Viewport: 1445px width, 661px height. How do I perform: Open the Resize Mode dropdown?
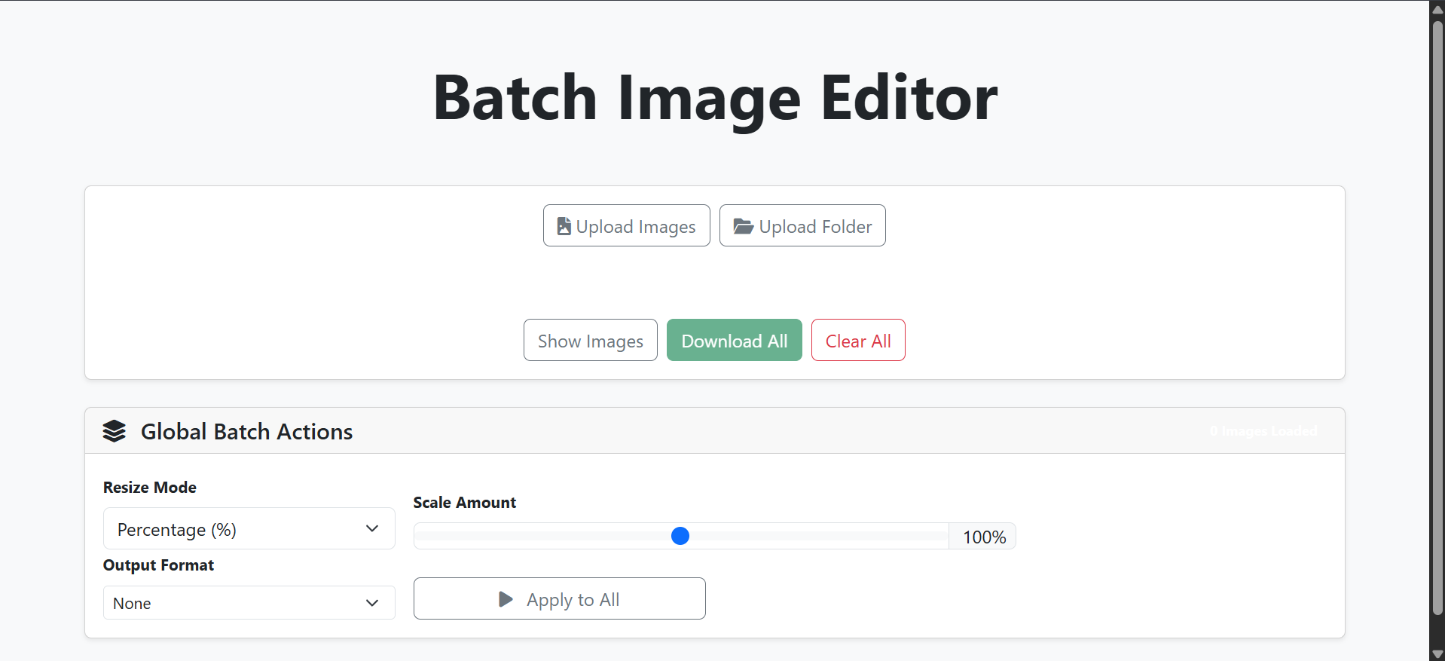click(x=249, y=528)
